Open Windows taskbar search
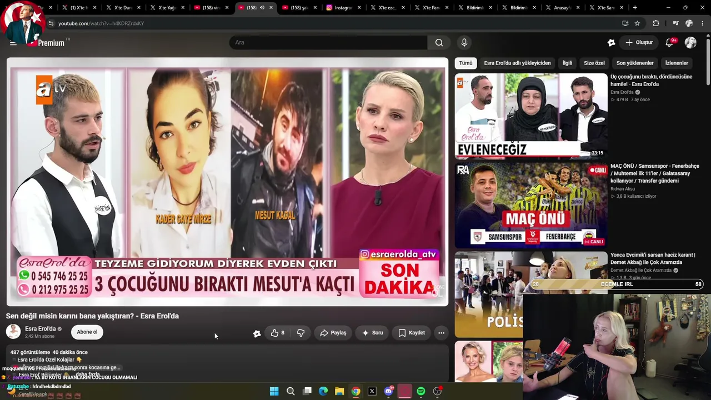Viewport: 711px width, 400px height. 291,391
